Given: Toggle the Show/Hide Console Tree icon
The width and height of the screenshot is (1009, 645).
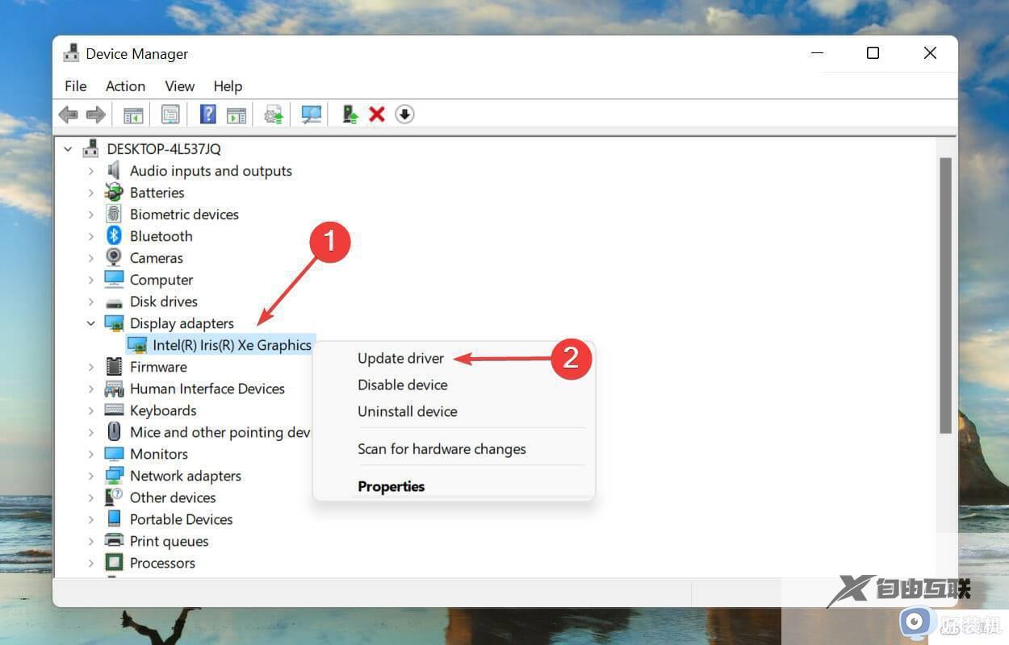Looking at the screenshot, I should pos(132,114).
